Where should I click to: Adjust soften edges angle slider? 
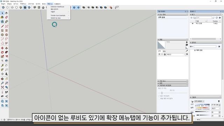pos(162,93)
